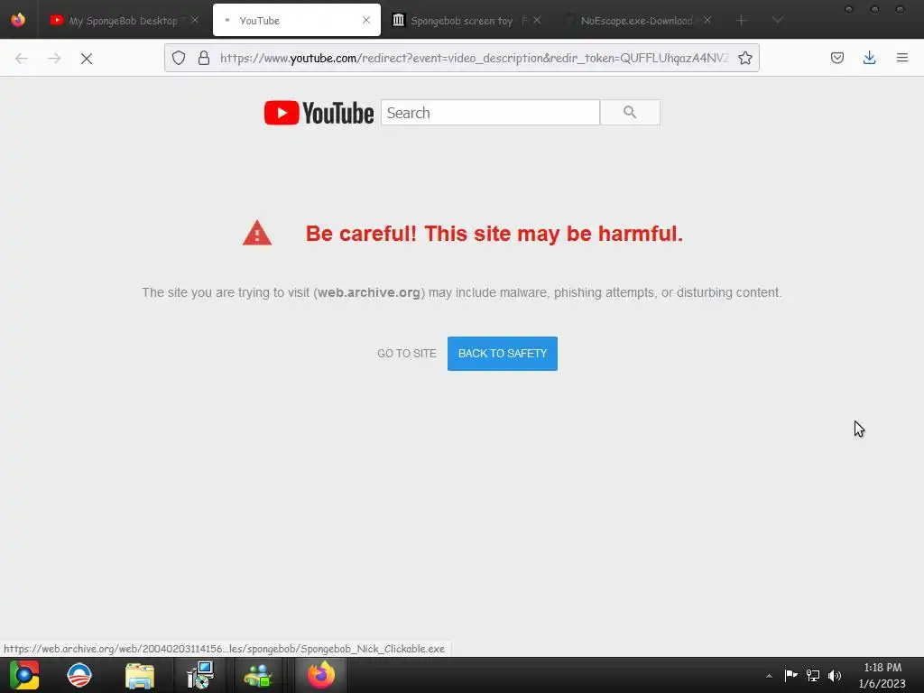Open the computer installer taskbar icon

pos(200,676)
